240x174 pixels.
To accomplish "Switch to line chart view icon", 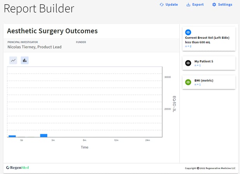I will tap(13, 60).
